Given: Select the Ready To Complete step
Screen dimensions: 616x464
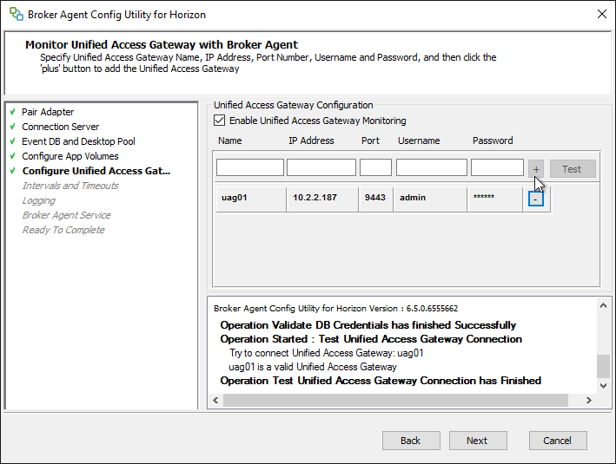Looking at the screenshot, I should (63, 230).
